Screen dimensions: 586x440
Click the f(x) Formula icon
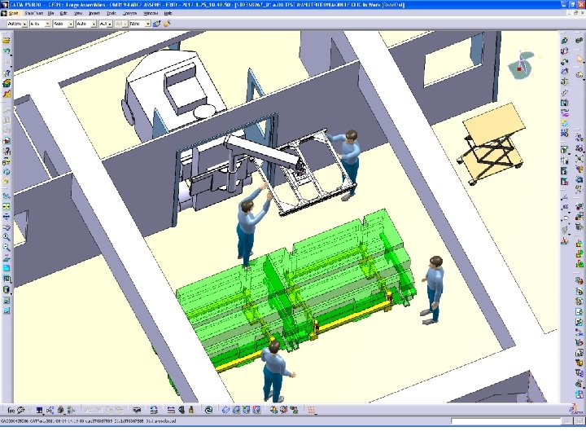coord(11,411)
